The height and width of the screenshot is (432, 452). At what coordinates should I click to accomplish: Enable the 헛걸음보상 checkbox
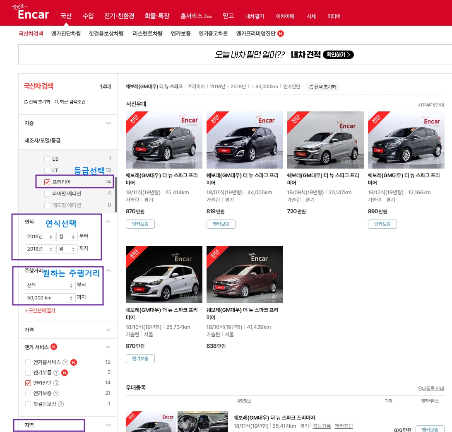tap(28, 404)
